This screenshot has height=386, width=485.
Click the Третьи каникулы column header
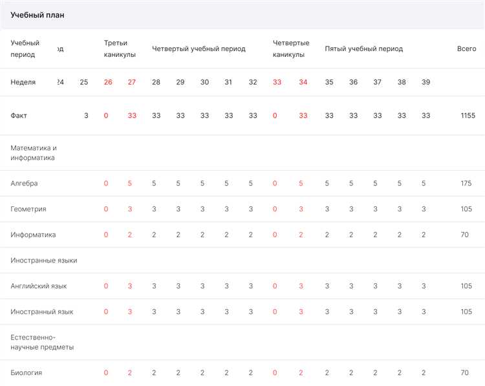pos(120,49)
